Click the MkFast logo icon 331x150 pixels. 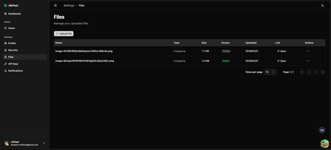tap(6, 5)
